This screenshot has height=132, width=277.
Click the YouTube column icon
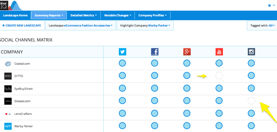pos(219,52)
